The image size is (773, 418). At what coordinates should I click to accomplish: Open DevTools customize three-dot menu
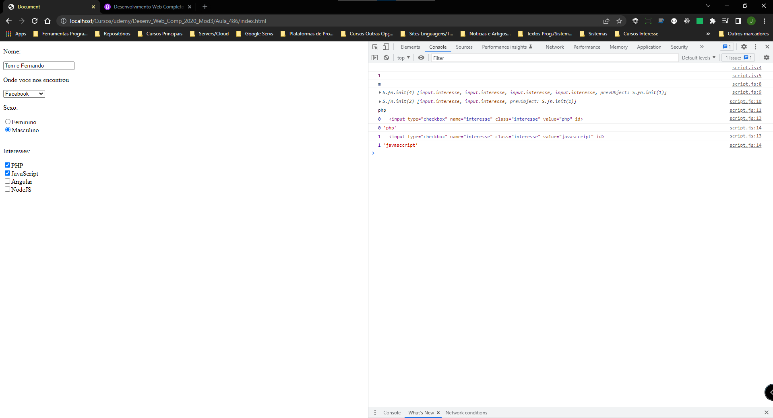[x=756, y=47]
